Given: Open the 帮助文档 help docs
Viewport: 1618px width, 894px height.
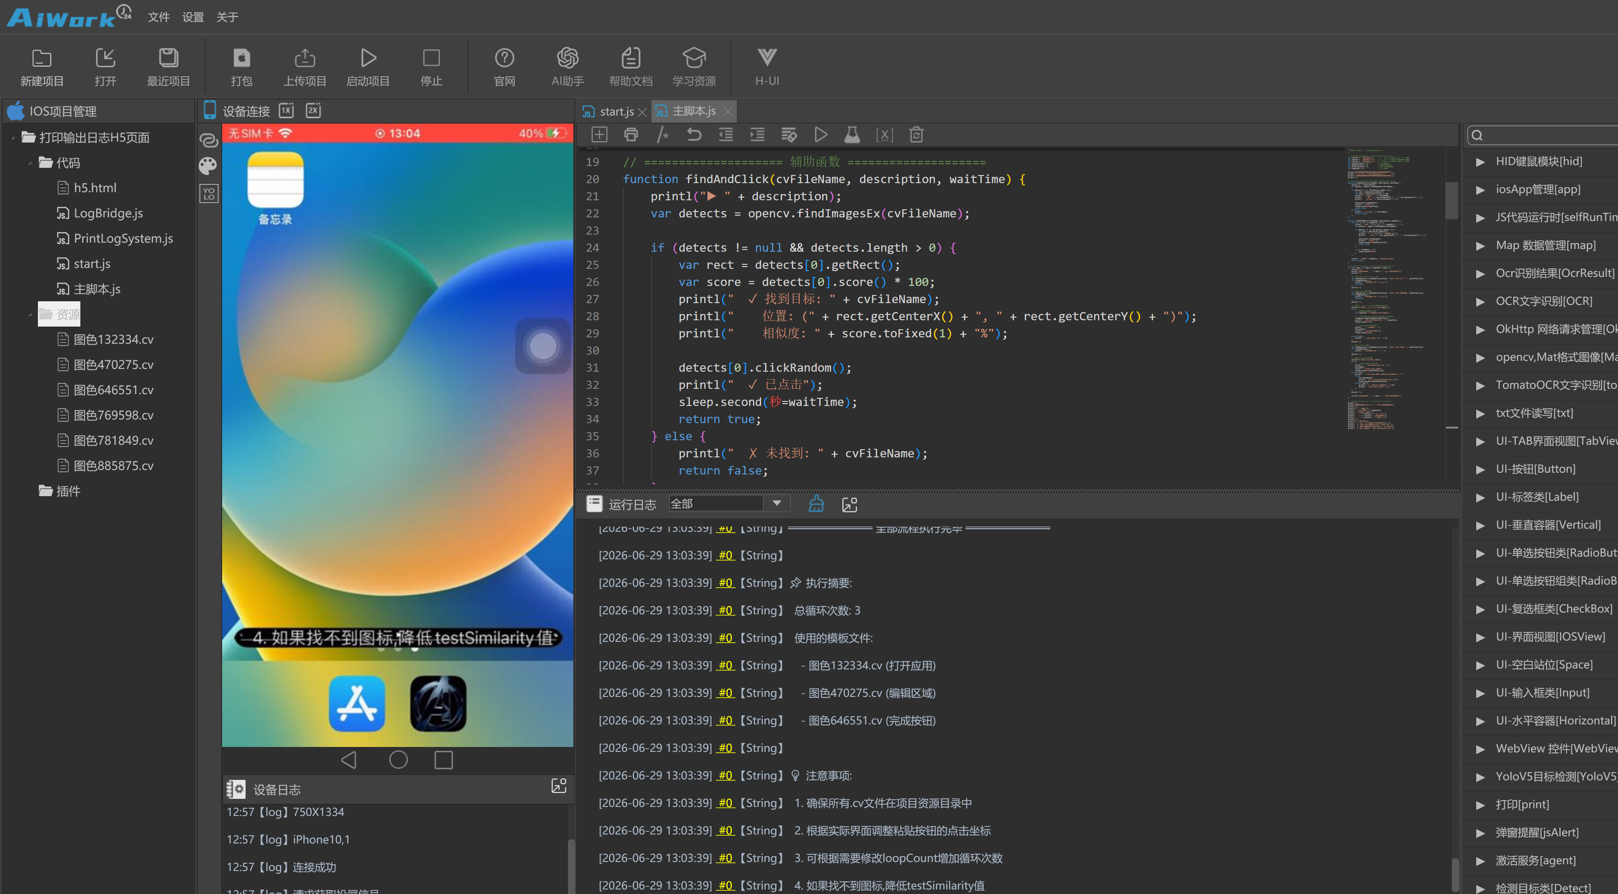Looking at the screenshot, I should pyautogui.click(x=631, y=66).
